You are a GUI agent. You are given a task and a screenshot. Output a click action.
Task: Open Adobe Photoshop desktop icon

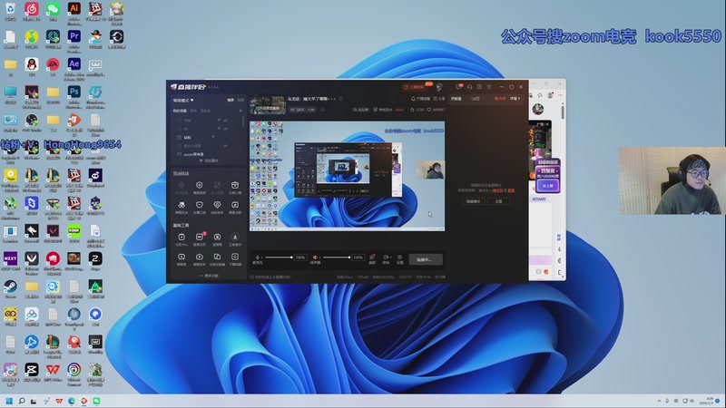pos(74,92)
